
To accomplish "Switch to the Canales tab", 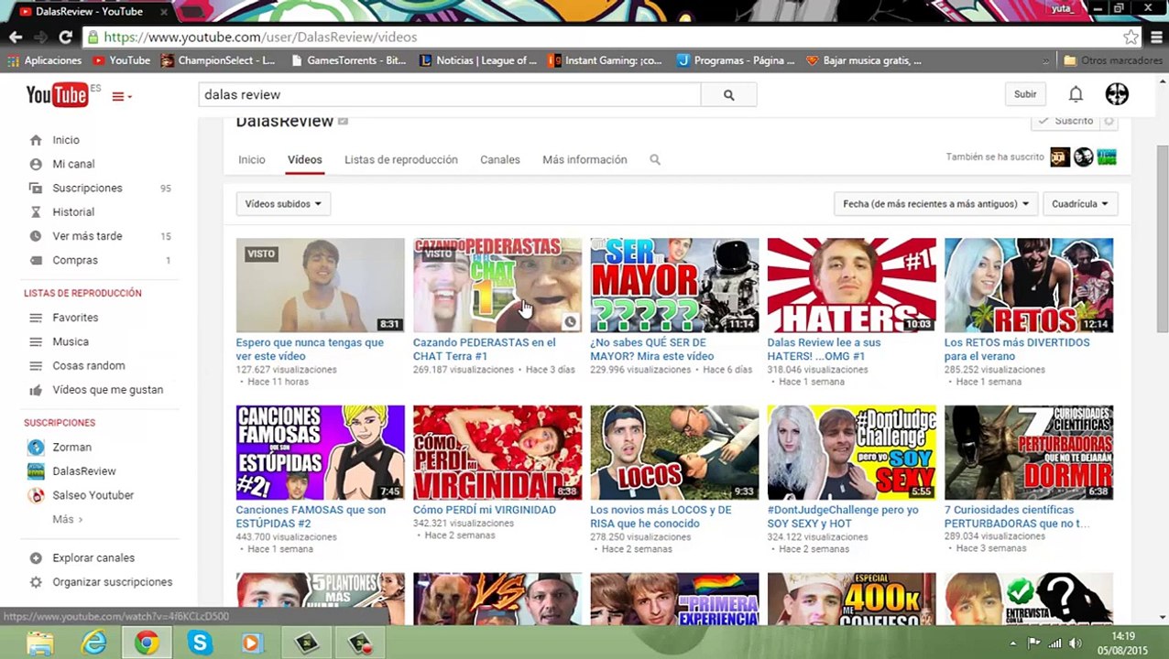I will (x=499, y=159).
